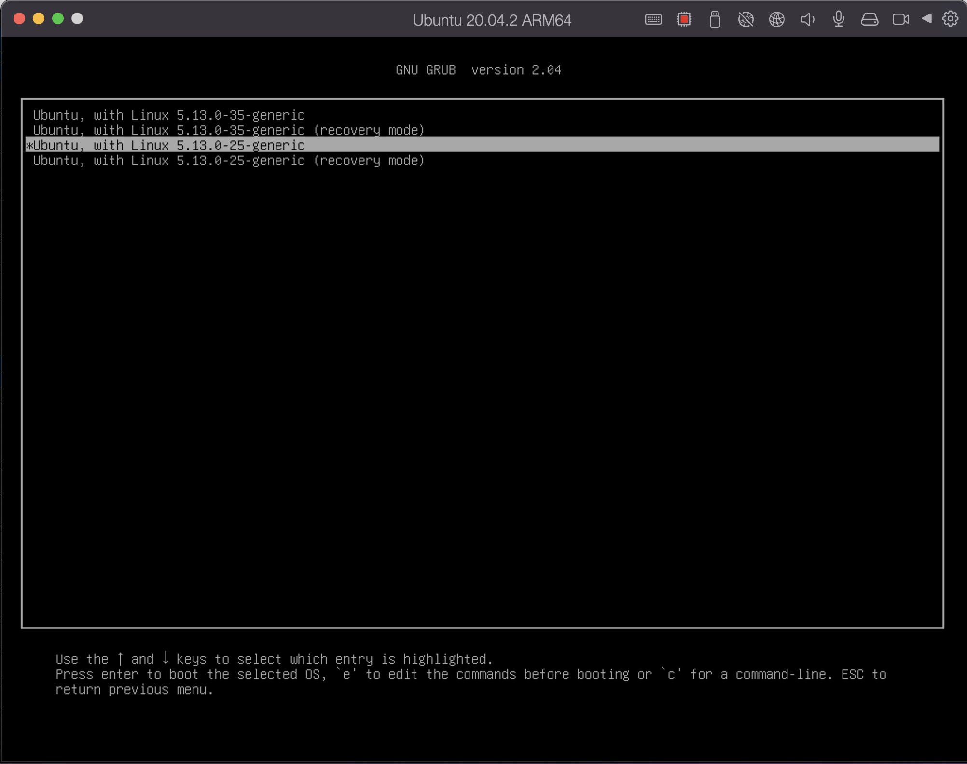Image resolution: width=967 pixels, height=764 pixels.
Task: Select highlighted Ubuntu 5.13.0-25-generic entry
Action: [x=483, y=145]
